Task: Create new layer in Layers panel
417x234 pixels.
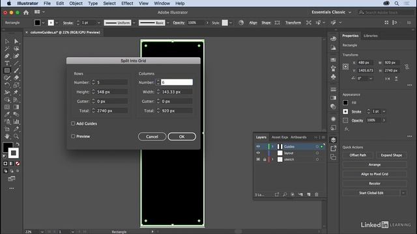Action: click(308, 194)
